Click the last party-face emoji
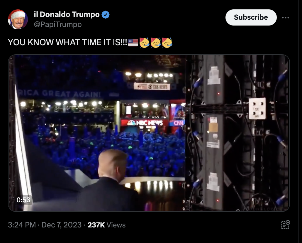 click(x=167, y=43)
